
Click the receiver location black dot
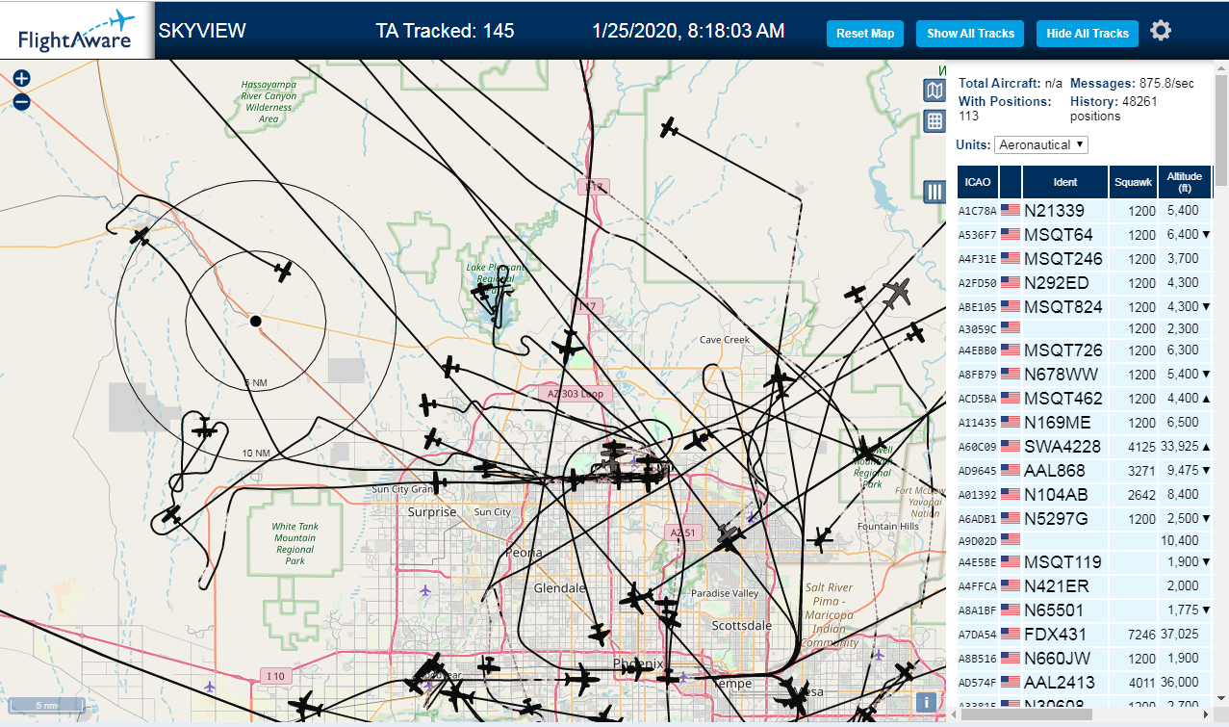coord(255,321)
